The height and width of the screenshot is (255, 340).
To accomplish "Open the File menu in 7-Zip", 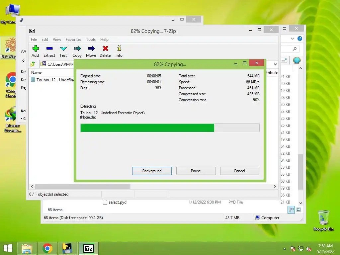I will coord(34,40).
